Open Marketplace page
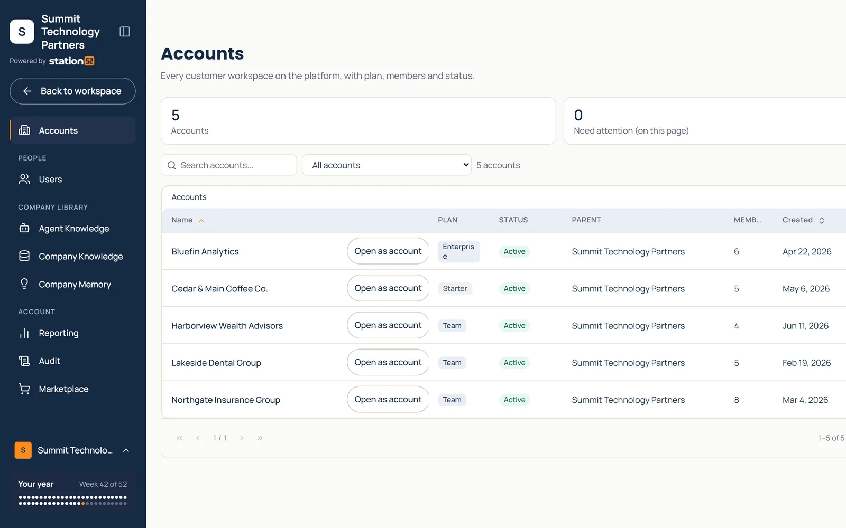Screen dimensions: 846x528 click(x=73, y=389)
